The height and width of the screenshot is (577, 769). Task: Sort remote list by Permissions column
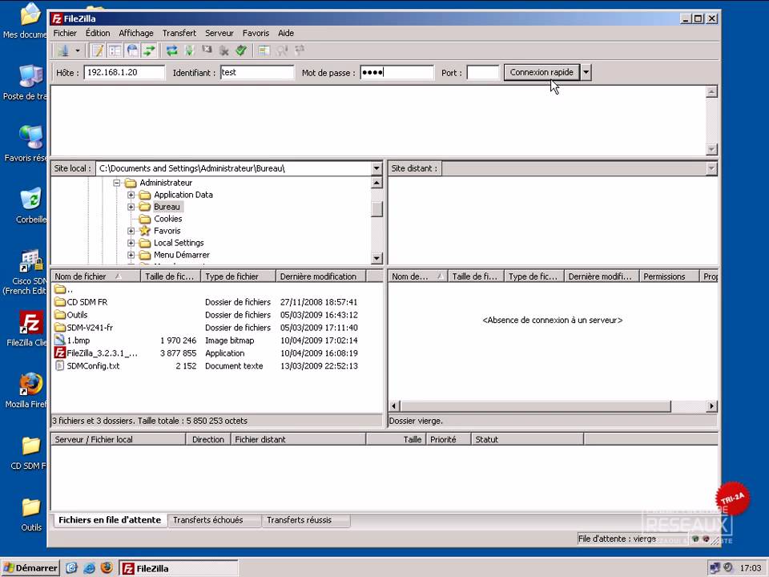coord(669,276)
